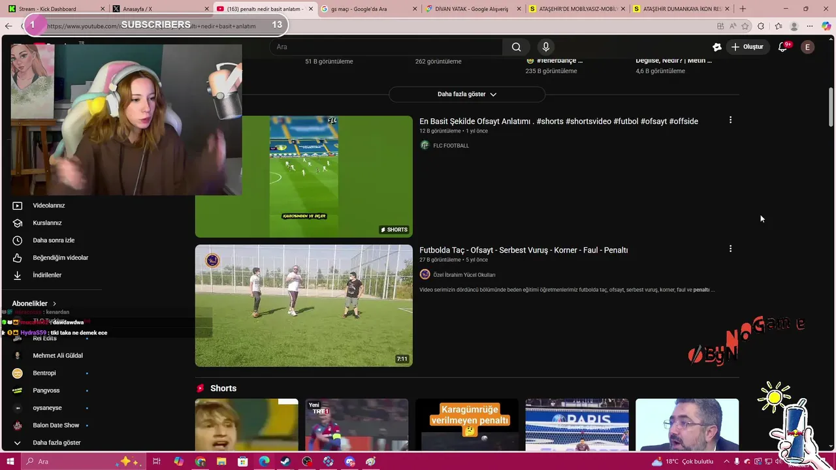
Task: Open the Windows Start menu
Action: [x=12, y=462]
